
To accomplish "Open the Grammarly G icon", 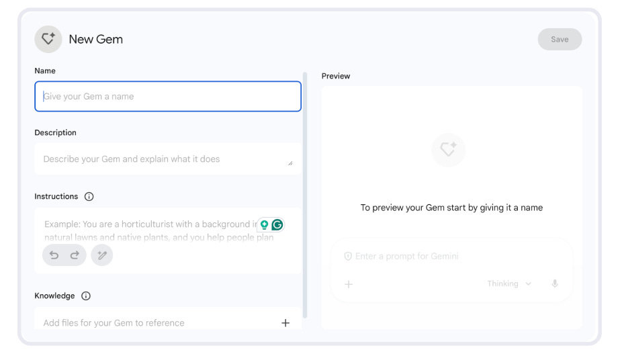I will 277,225.
